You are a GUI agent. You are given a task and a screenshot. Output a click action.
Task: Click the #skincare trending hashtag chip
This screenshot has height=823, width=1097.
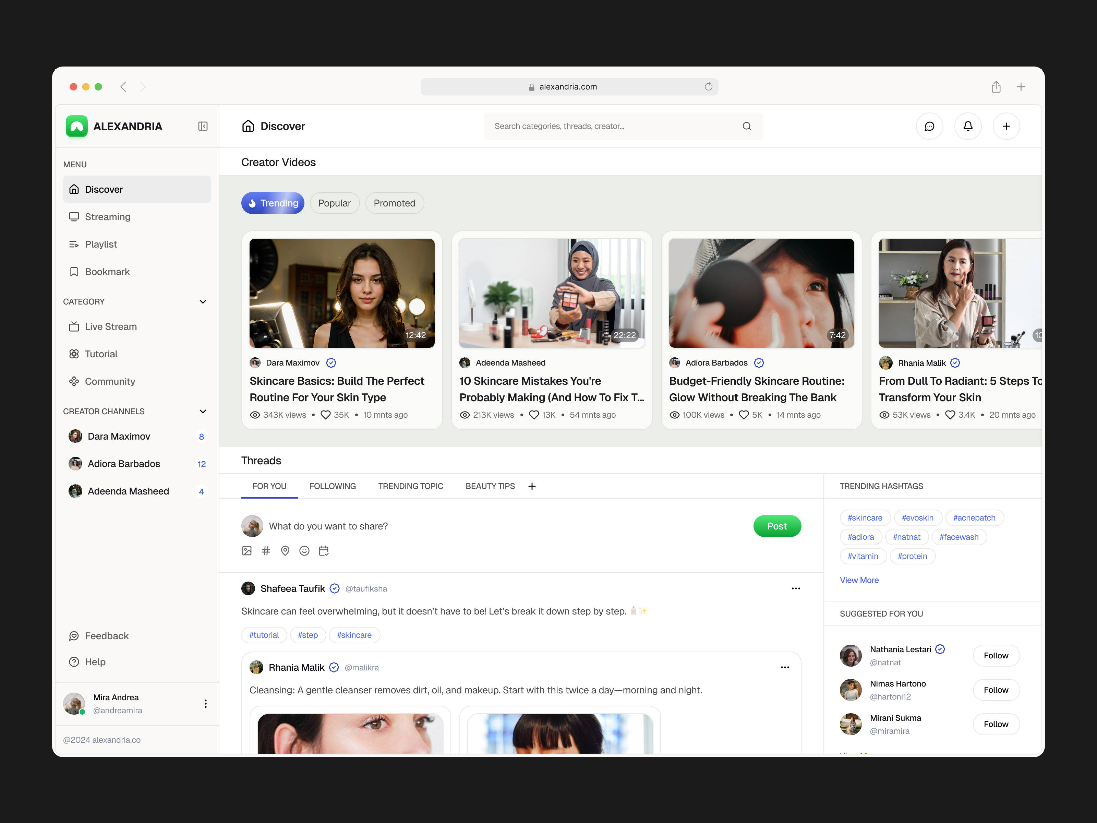[865, 517]
